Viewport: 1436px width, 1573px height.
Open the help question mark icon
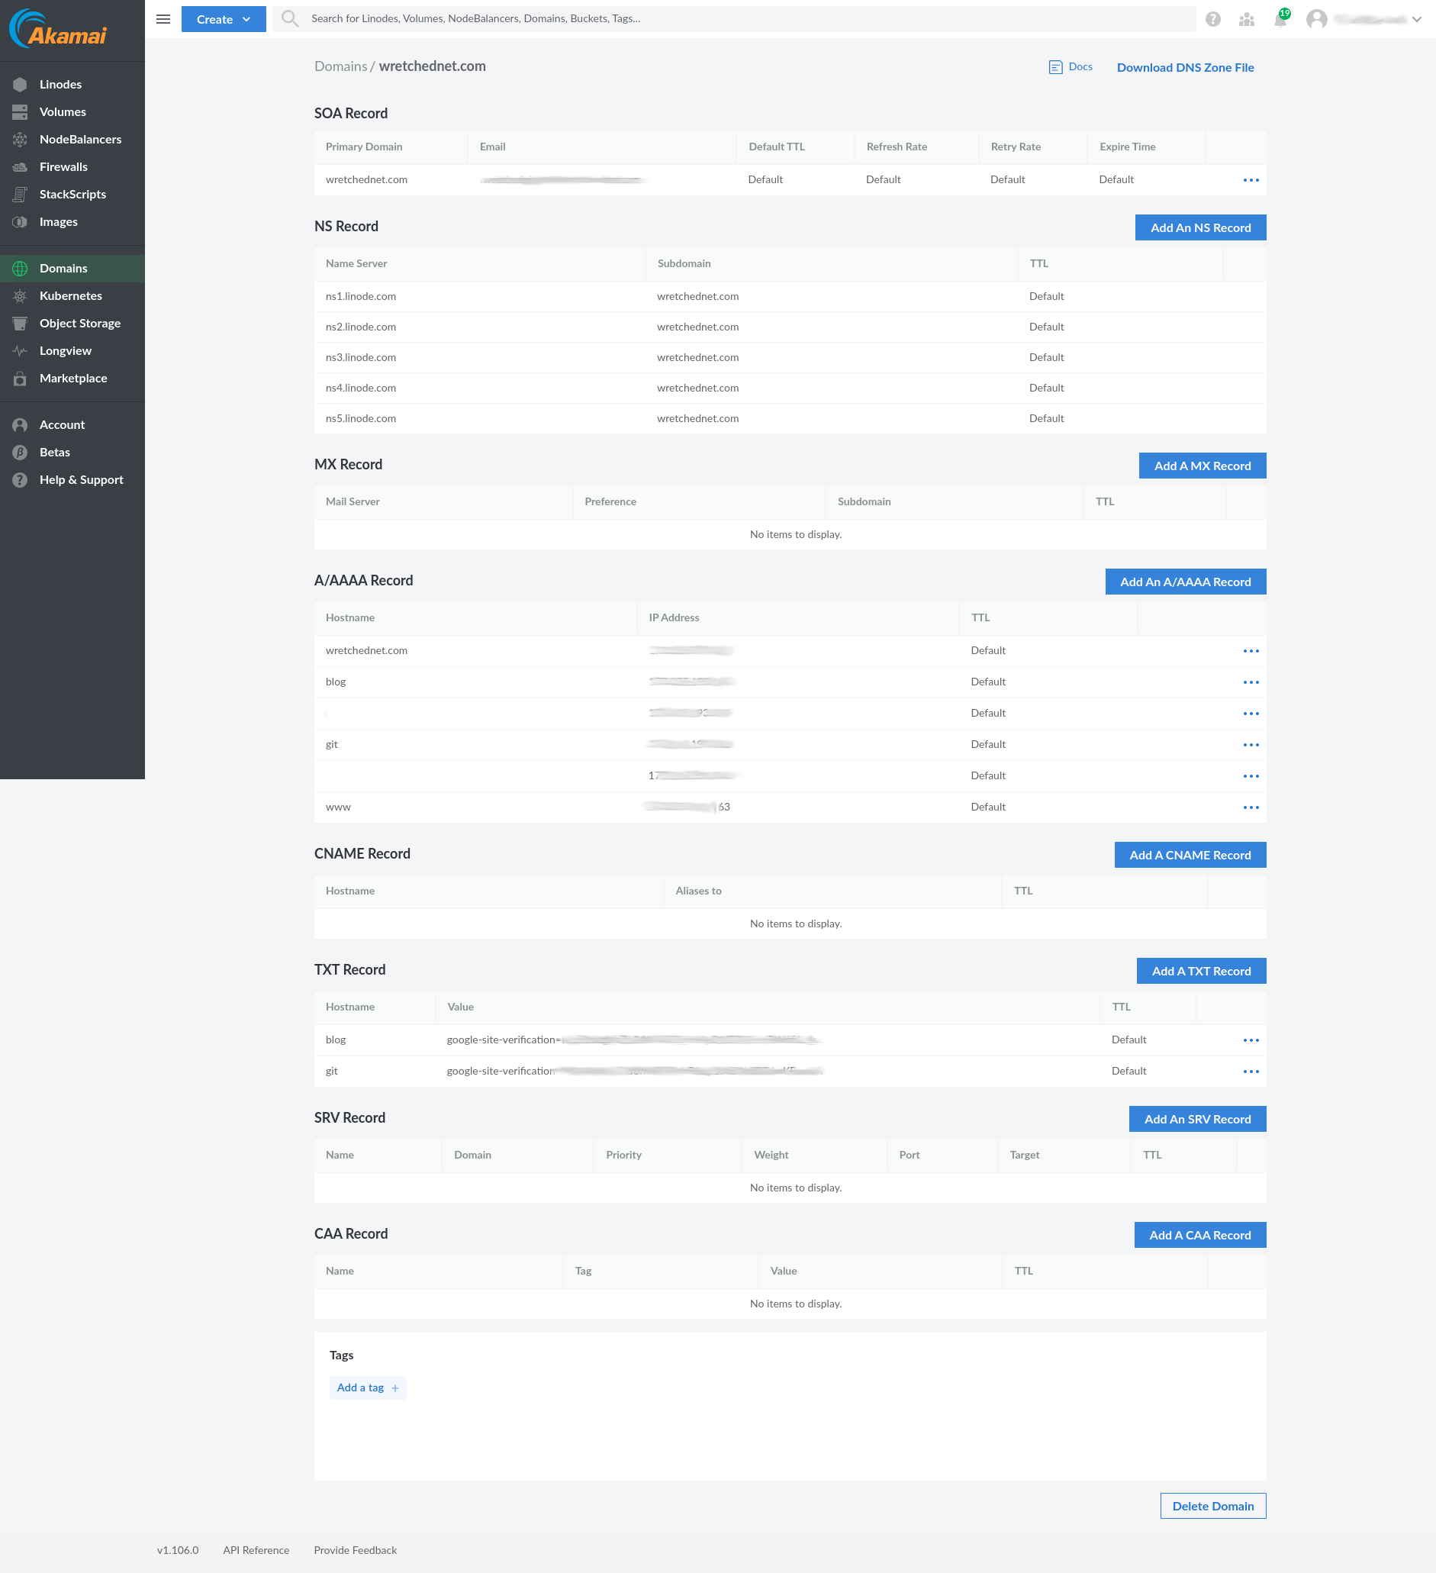pyautogui.click(x=1212, y=19)
